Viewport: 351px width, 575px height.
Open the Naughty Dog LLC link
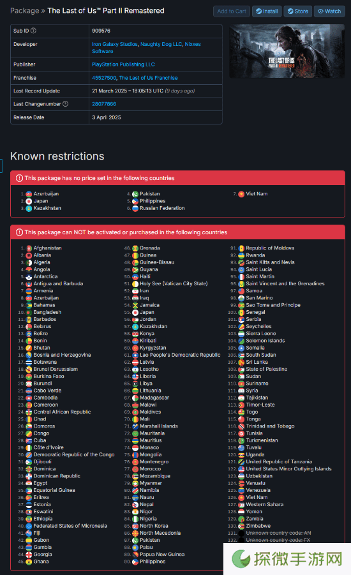161,44
